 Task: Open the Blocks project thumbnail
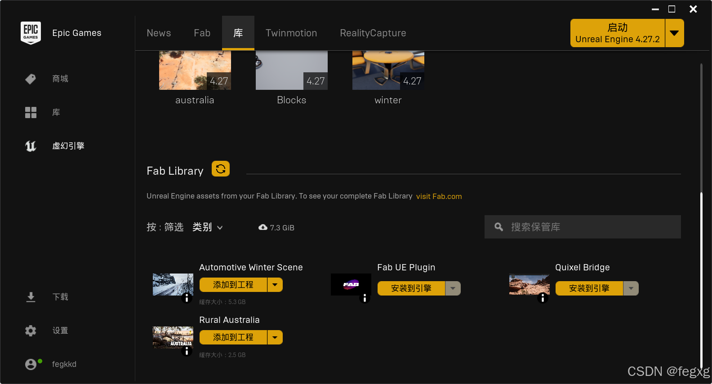tap(292, 70)
